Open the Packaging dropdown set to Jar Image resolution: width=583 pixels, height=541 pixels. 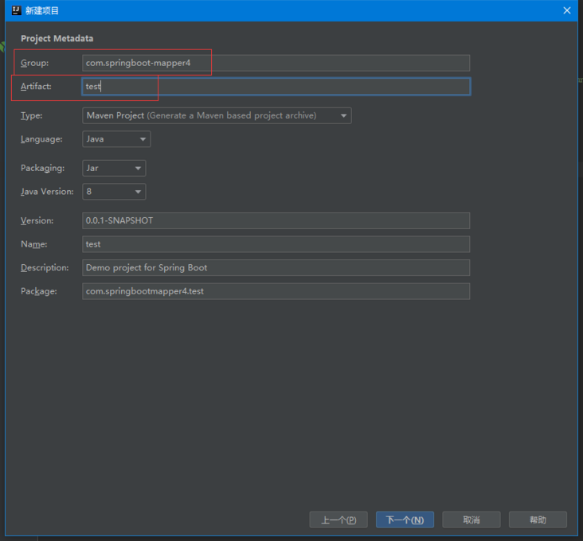click(x=114, y=168)
